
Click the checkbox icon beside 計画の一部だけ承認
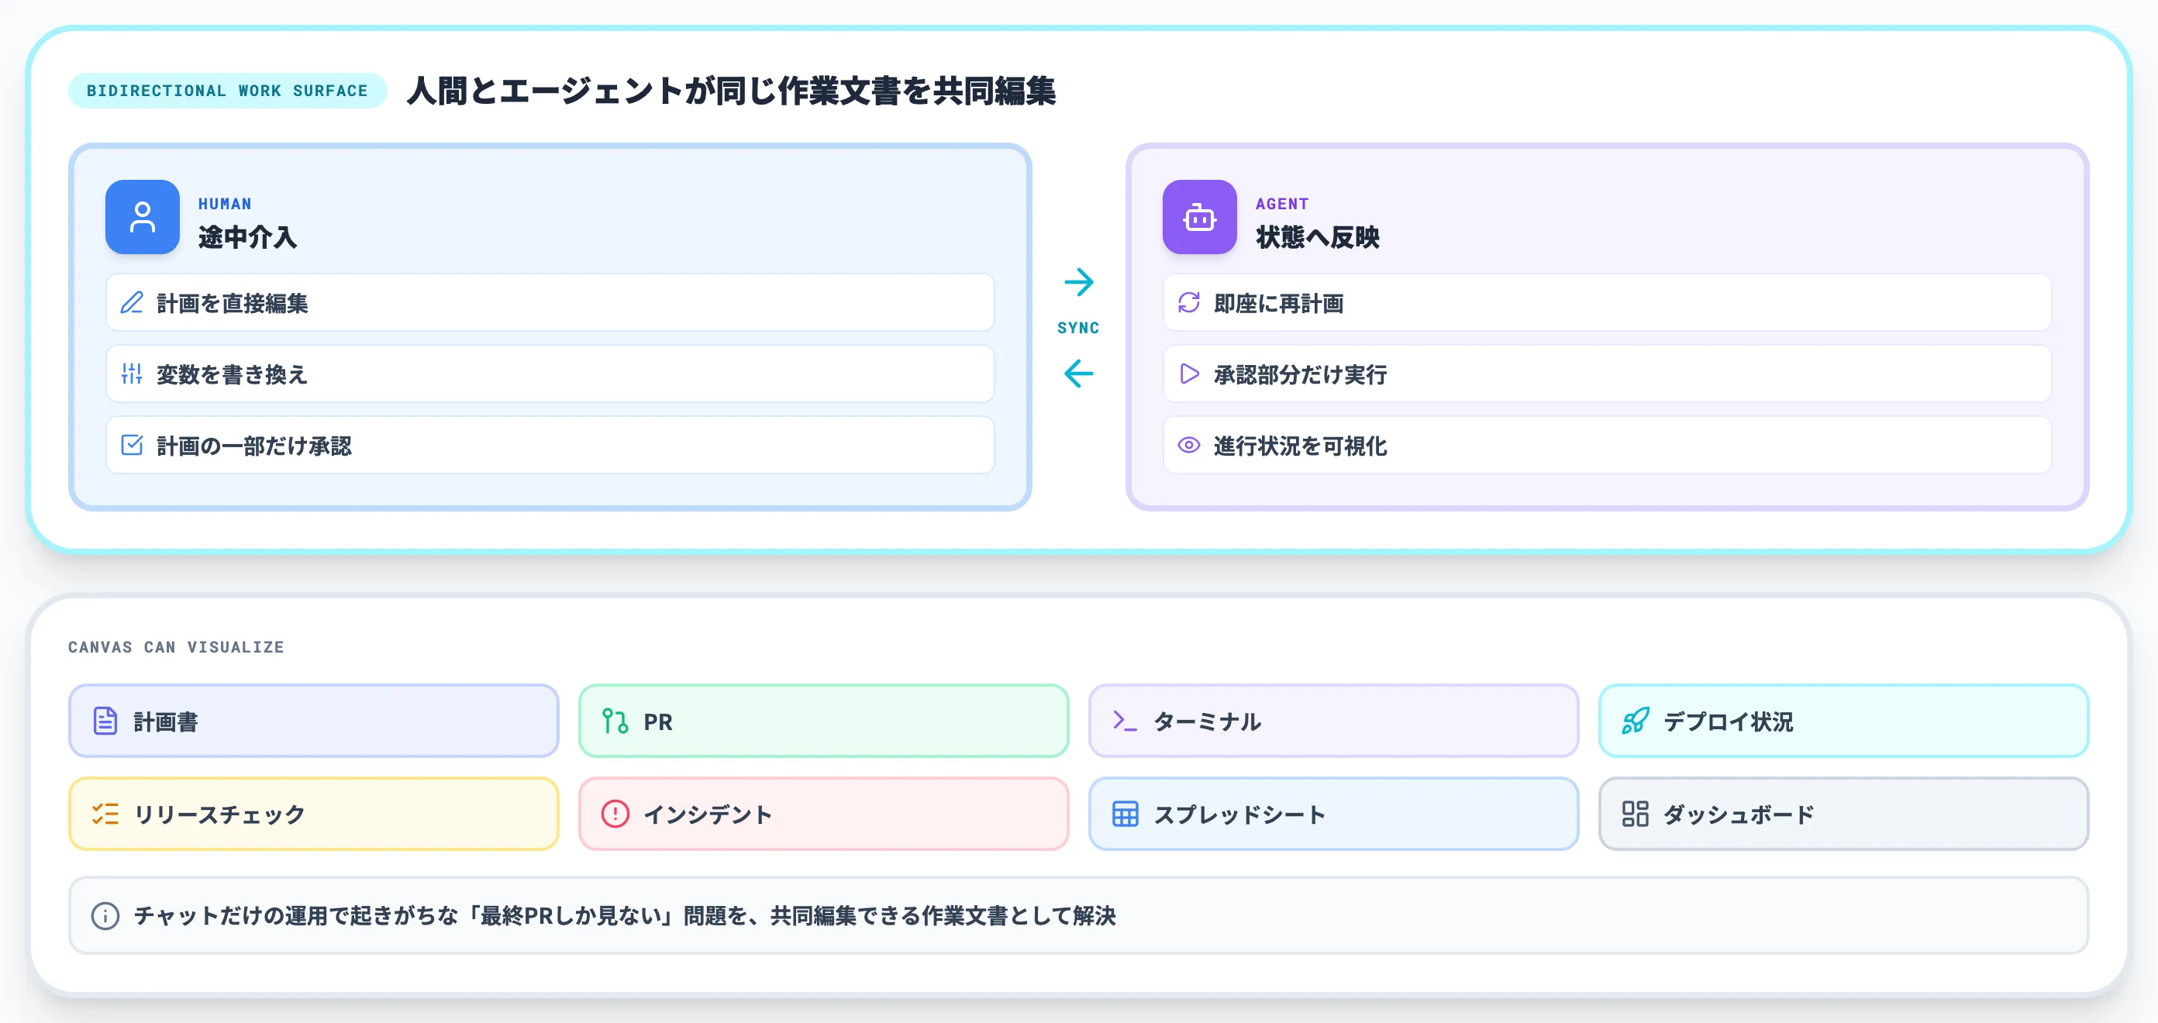pyautogui.click(x=132, y=445)
